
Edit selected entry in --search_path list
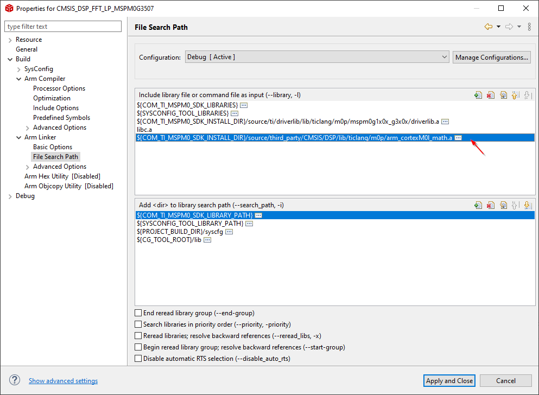(x=504, y=206)
